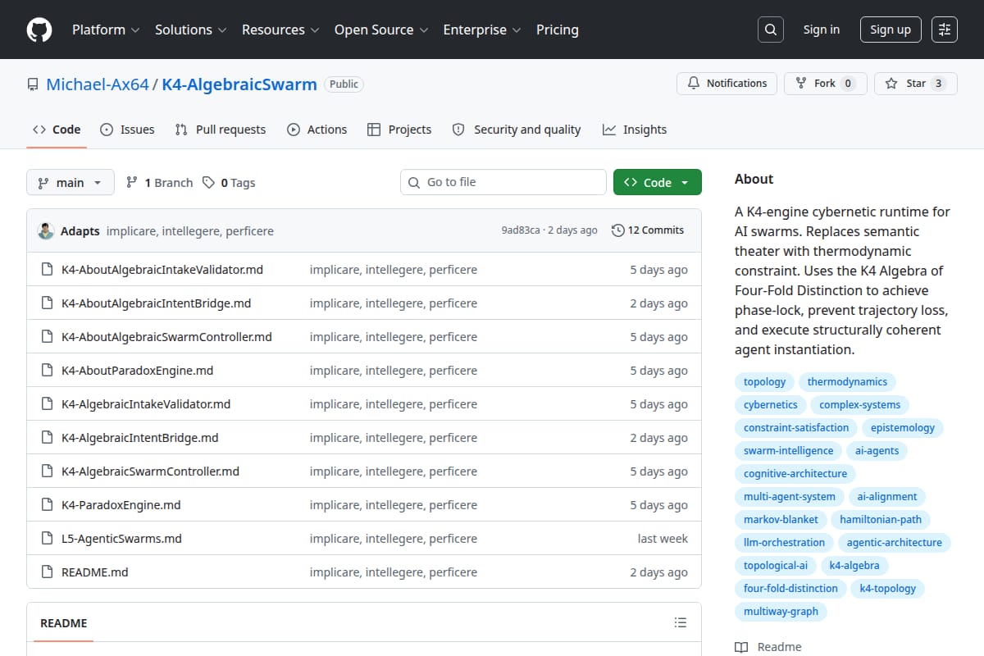Switch to Security and quality tab

pyautogui.click(x=517, y=130)
